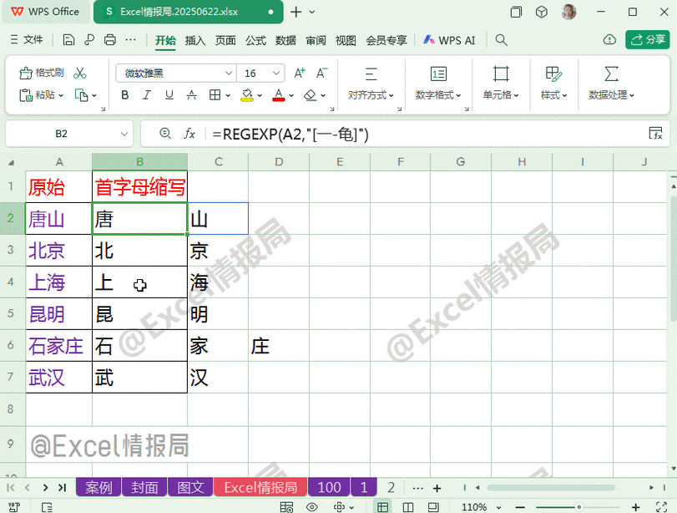Click the formula bar input field
The width and height of the screenshot is (677, 513).
pyautogui.click(x=427, y=134)
